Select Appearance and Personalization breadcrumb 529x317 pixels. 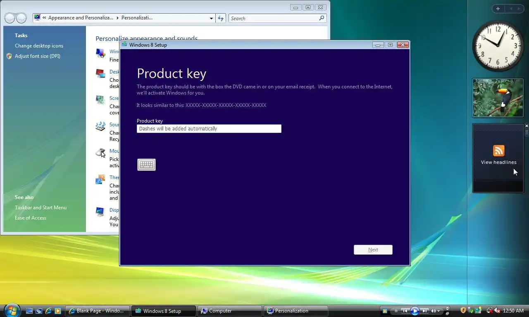pyautogui.click(x=81, y=18)
